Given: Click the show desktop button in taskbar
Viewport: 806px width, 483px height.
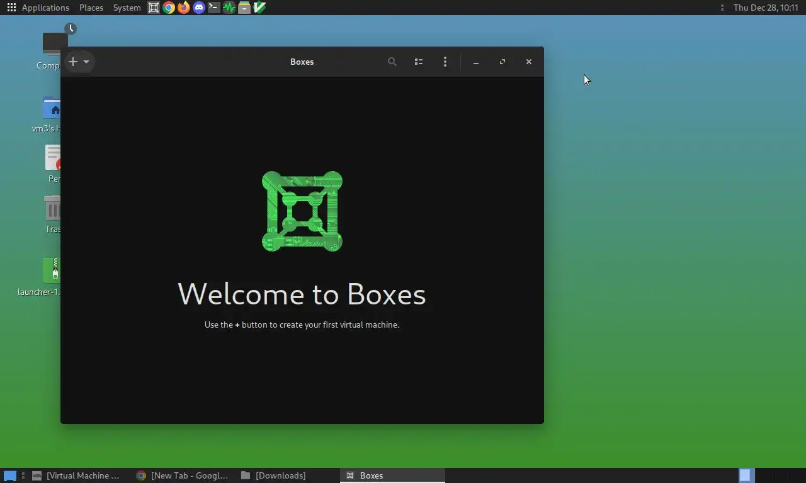Looking at the screenshot, I should [x=10, y=475].
